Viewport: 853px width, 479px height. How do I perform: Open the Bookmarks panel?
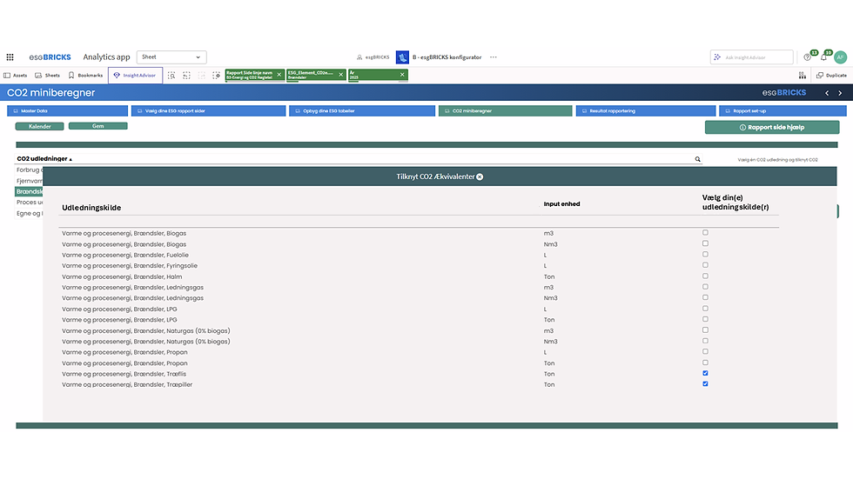[85, 76]
